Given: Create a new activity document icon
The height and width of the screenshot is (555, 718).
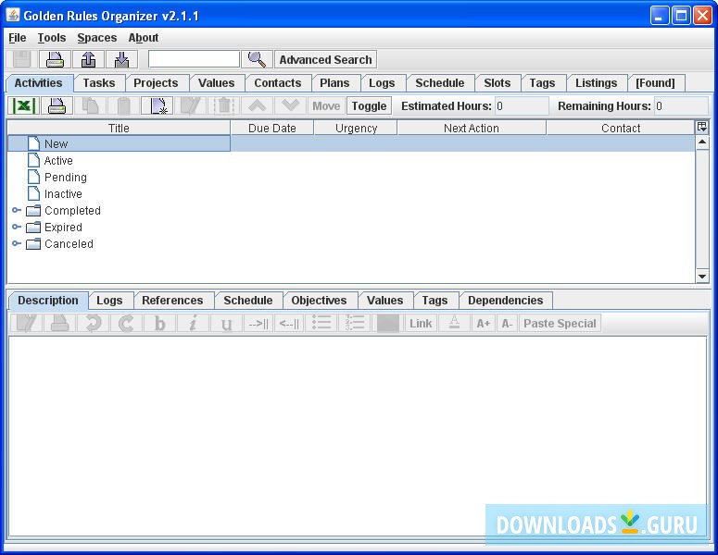Looking at the screenshot, I should tap(157, 106).
